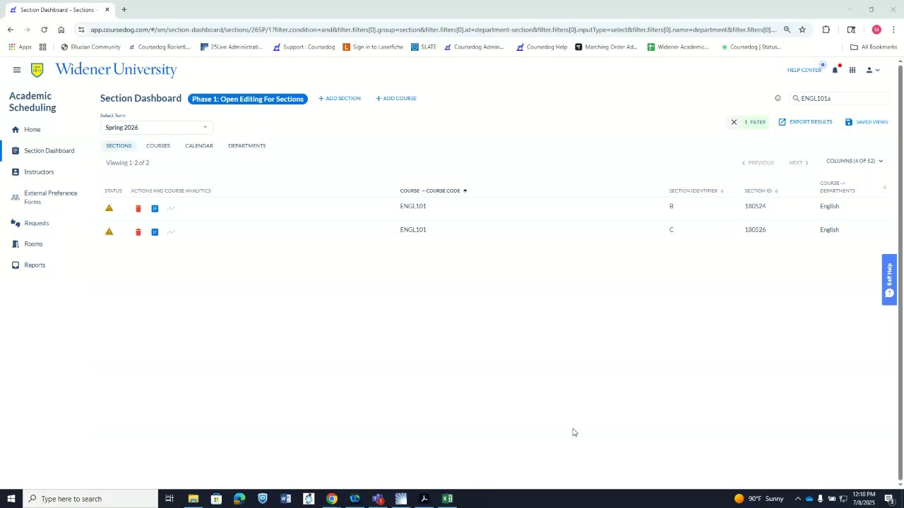
Task: Open browser extensions puzzle icon
Action: [x=826, y=30]
